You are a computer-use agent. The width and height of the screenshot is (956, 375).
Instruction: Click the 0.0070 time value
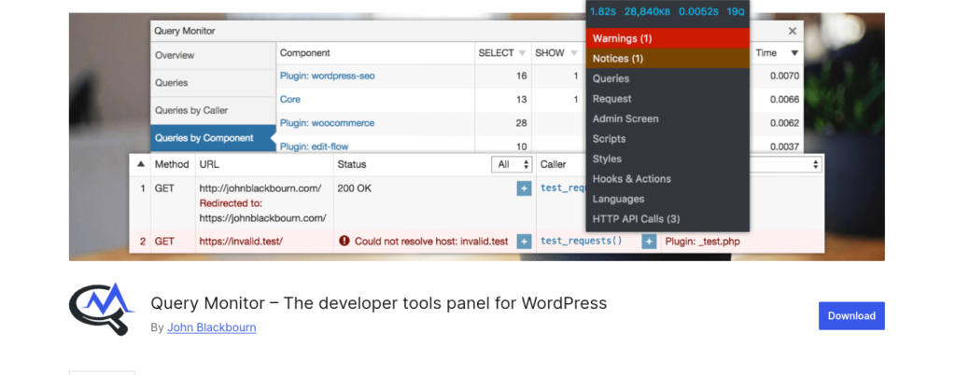[x=784, y=76]
